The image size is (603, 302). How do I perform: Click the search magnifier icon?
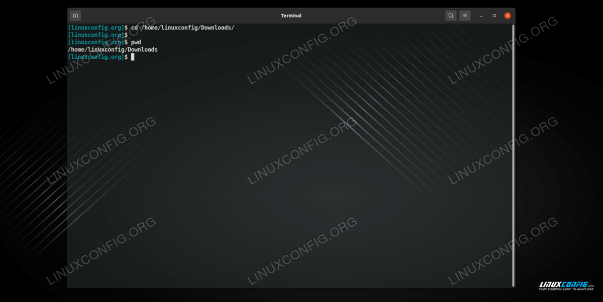pos(451,16)
